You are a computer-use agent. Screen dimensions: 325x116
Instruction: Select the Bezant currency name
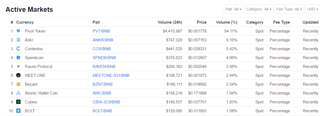[x=31, y=84]
